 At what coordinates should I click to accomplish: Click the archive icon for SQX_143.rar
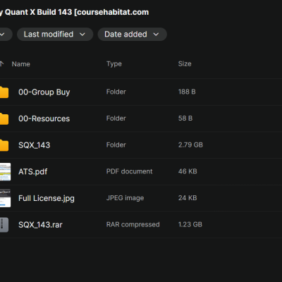click(4, 225)
